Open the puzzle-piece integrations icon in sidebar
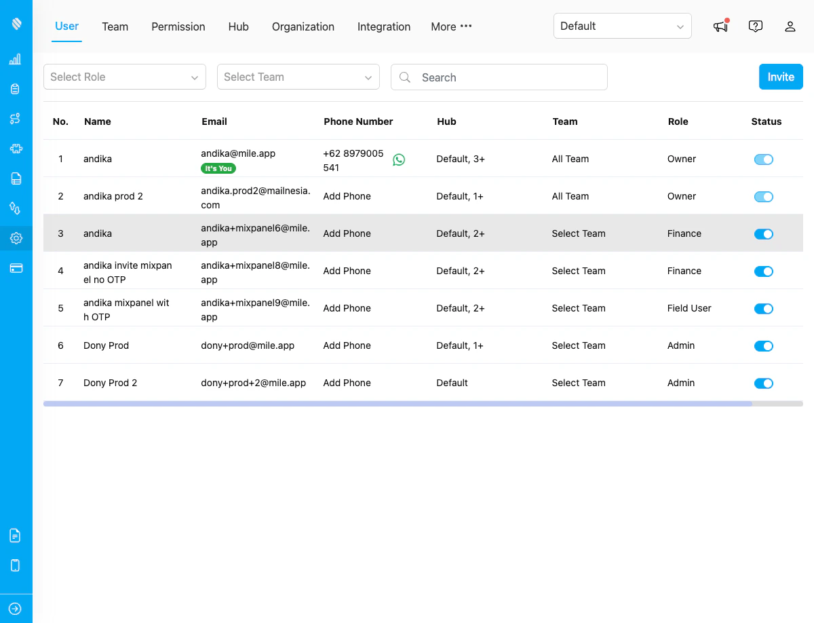Image resolution: width=814 pixels, height=623 pixels. (15, 148)
